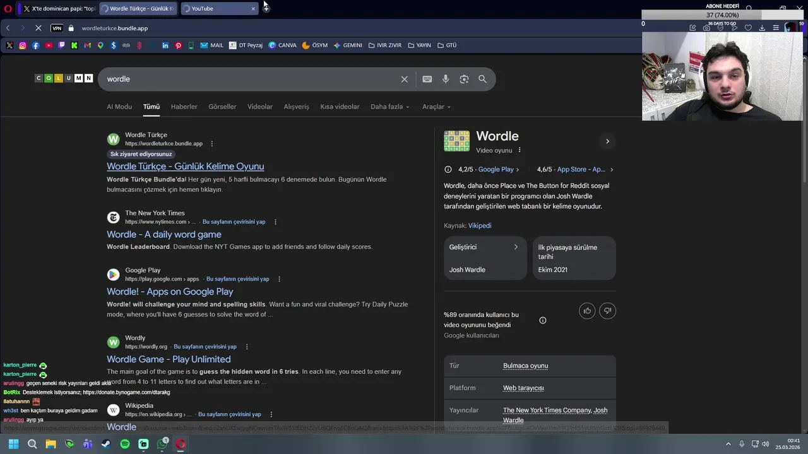Select the Görseller results tab
The width and height of the screenshot is (808, 454).
222,107
